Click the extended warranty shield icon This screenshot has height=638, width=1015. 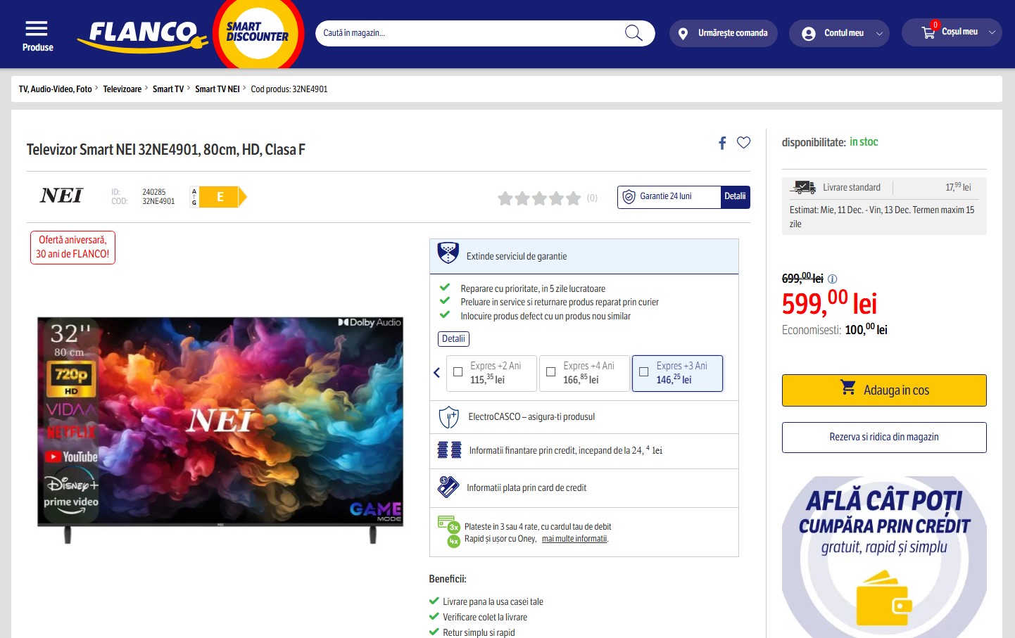[x=448, y=253]
